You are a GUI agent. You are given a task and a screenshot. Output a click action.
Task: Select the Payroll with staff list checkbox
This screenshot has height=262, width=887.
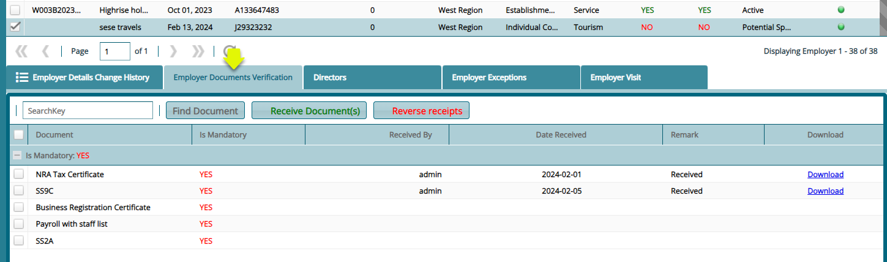click(19, 224)
